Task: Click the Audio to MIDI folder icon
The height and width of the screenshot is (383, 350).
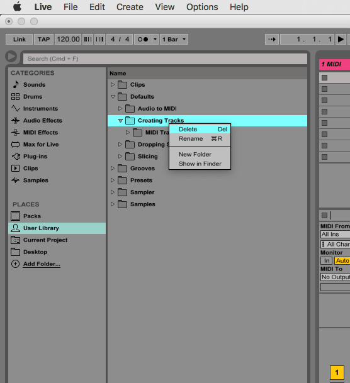Action: click(x=130, y=108)
